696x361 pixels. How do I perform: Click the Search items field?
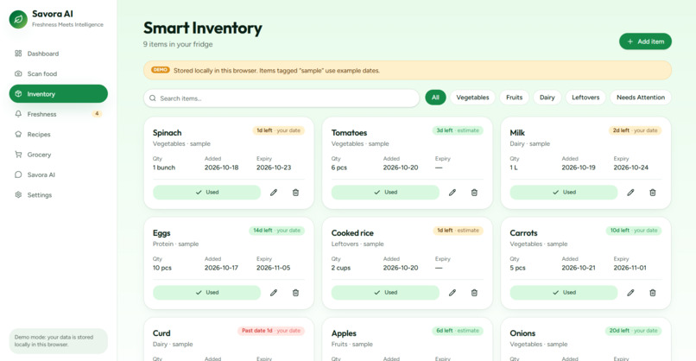(282, 98)
